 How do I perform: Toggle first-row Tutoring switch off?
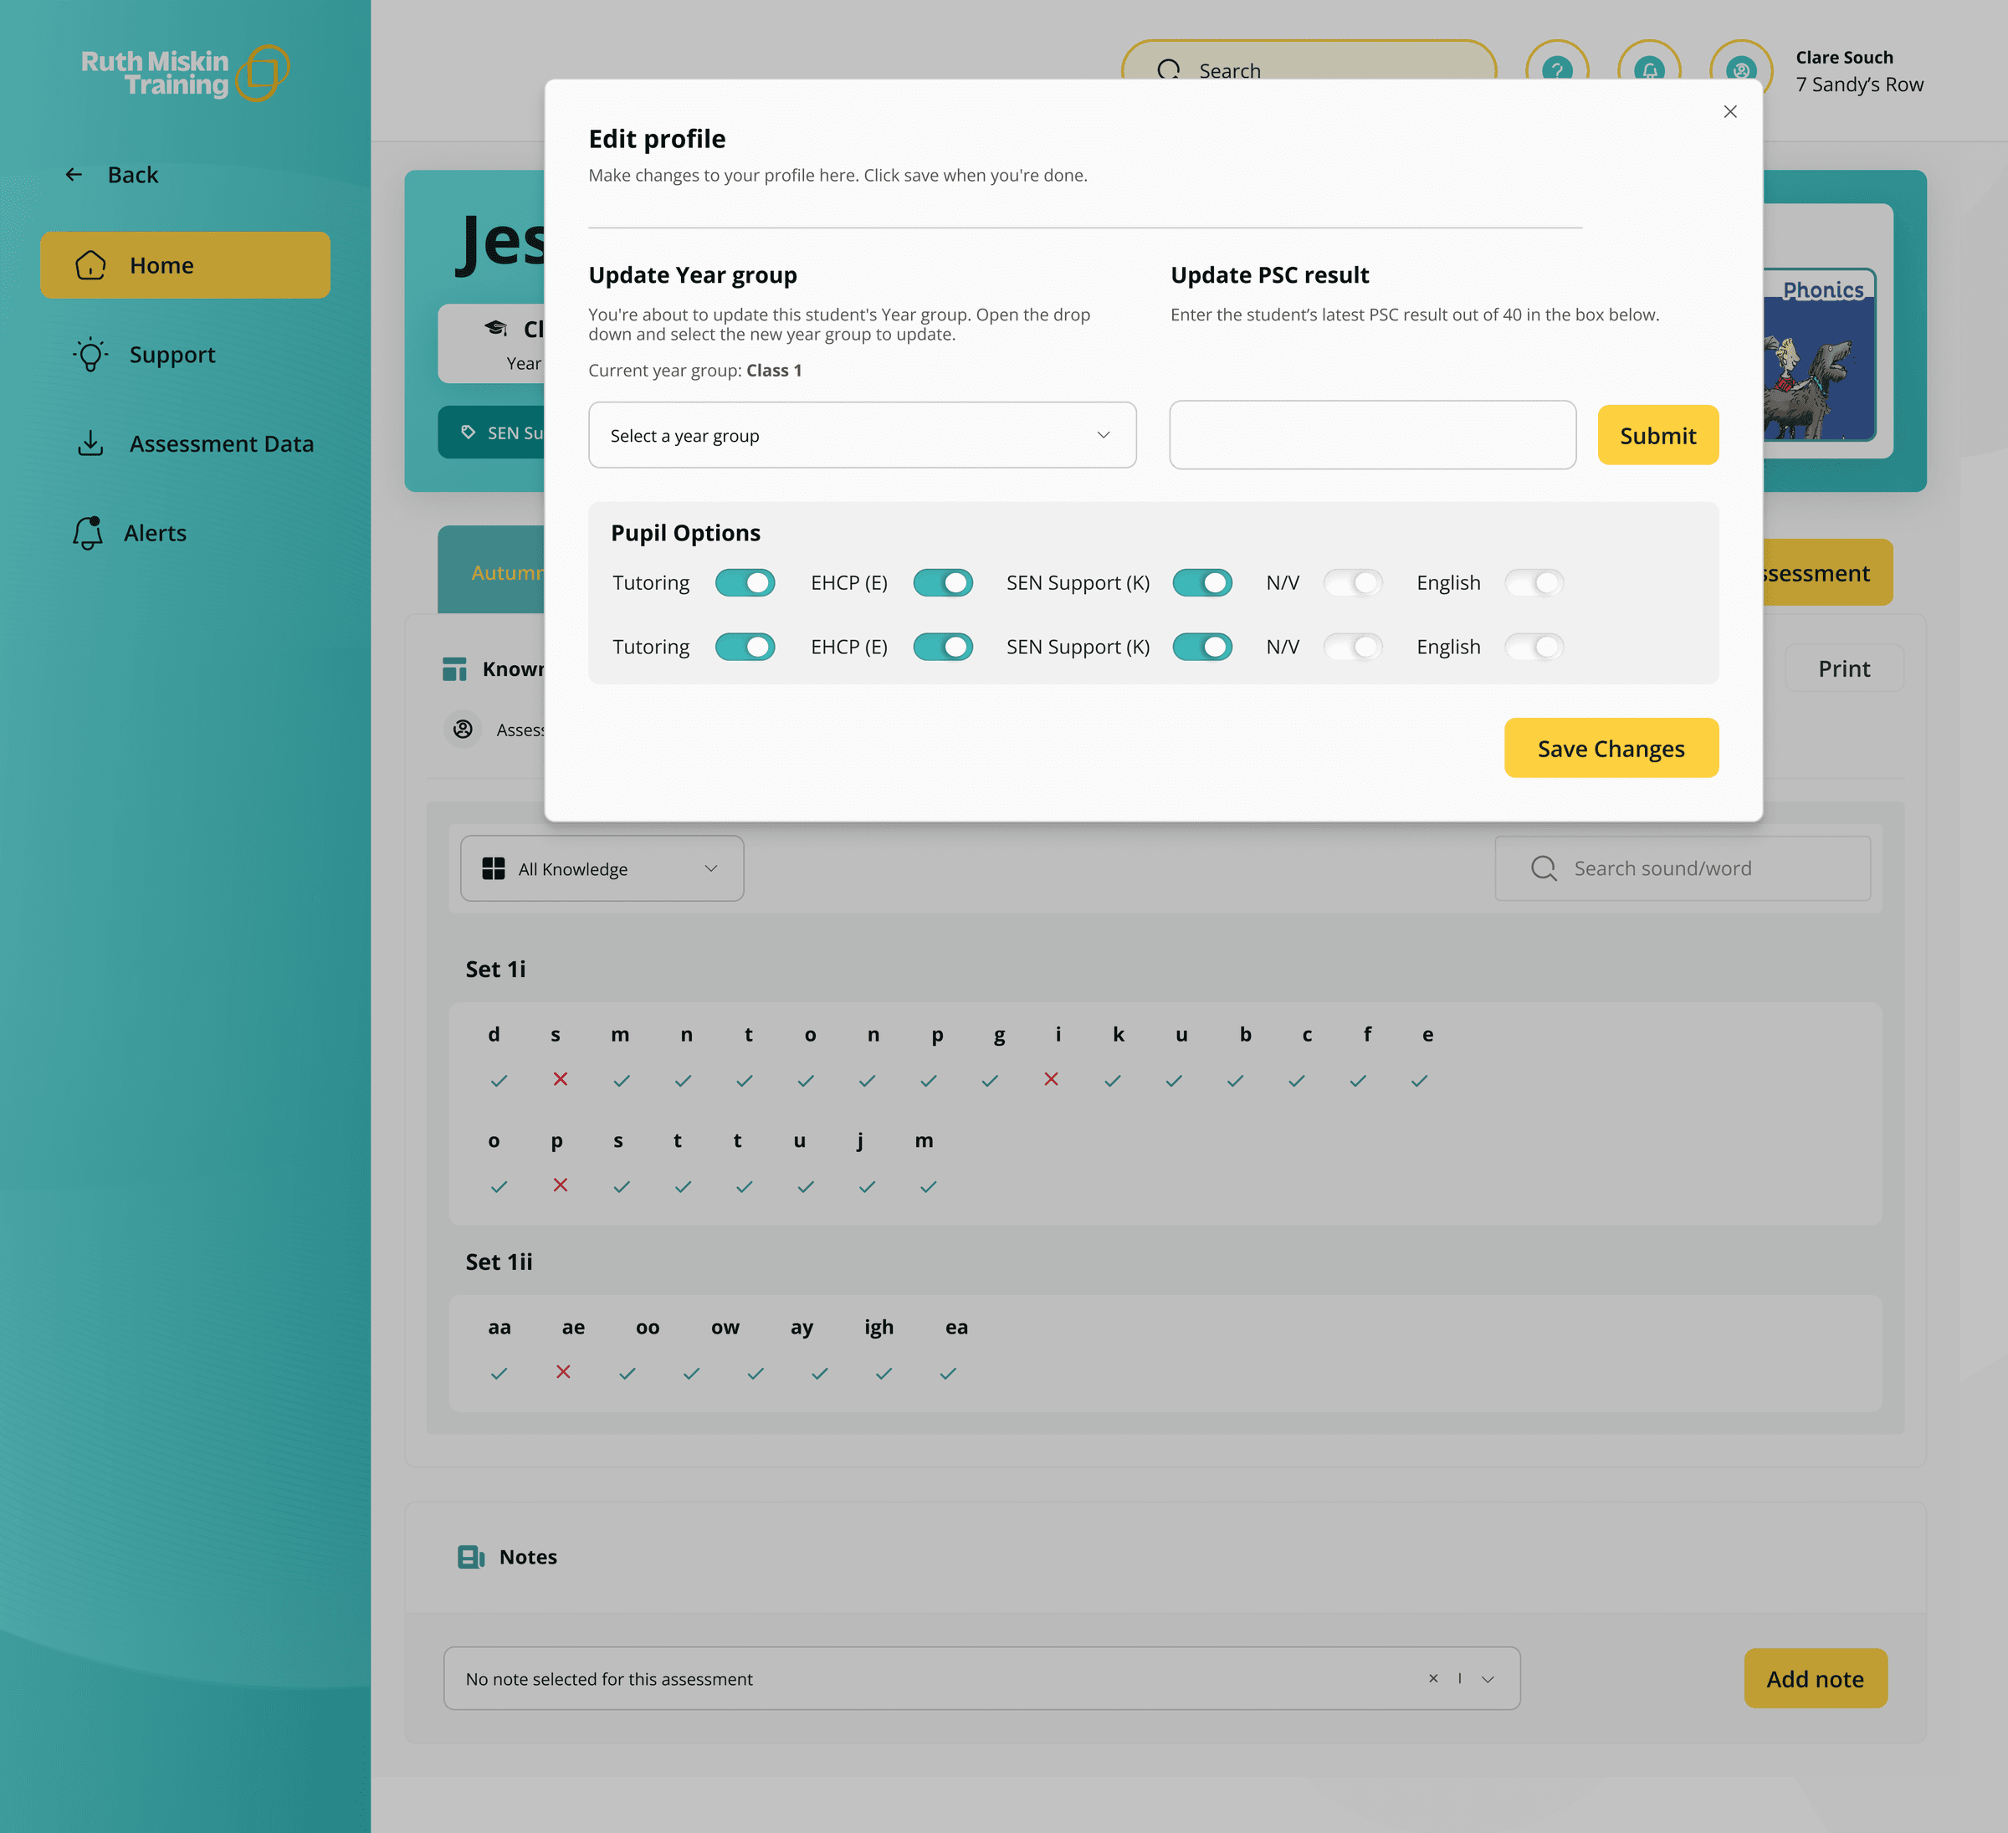point(745,583)
